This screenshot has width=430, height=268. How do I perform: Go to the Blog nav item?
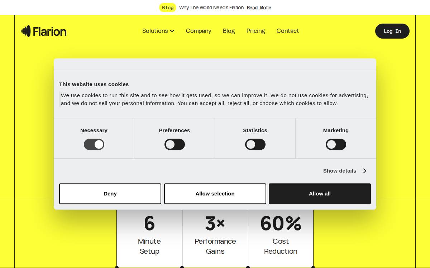pyautogui.click(x=229, y=31)
